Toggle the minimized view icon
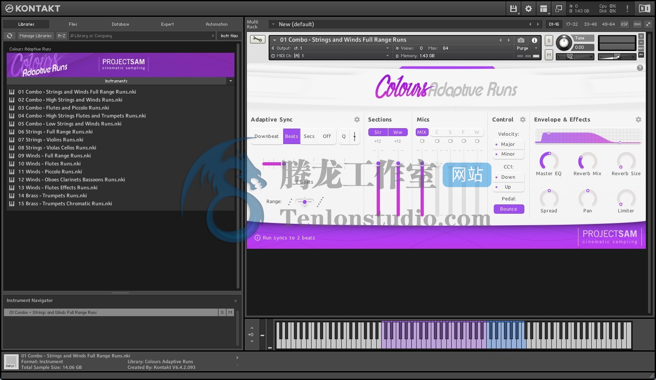 (558, 8)
